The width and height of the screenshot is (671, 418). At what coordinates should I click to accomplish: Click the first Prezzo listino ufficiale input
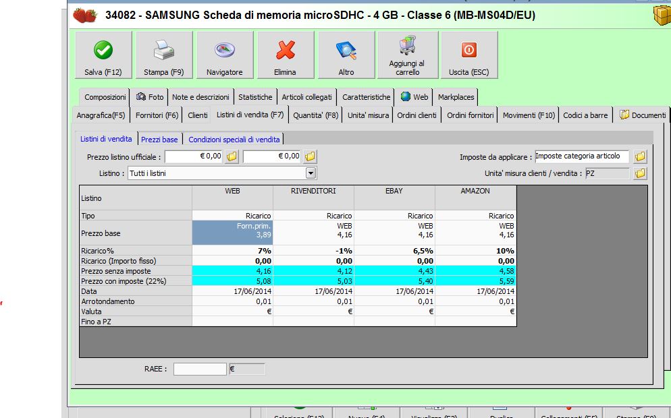(194, 156)
